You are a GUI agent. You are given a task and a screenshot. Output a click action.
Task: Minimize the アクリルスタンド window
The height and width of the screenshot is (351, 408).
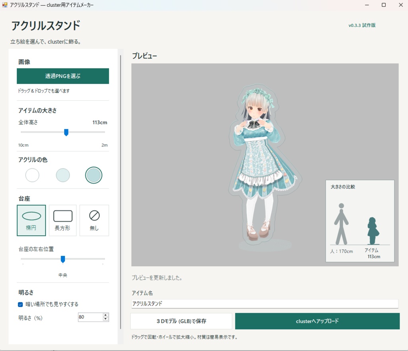(x=367, y=5)
